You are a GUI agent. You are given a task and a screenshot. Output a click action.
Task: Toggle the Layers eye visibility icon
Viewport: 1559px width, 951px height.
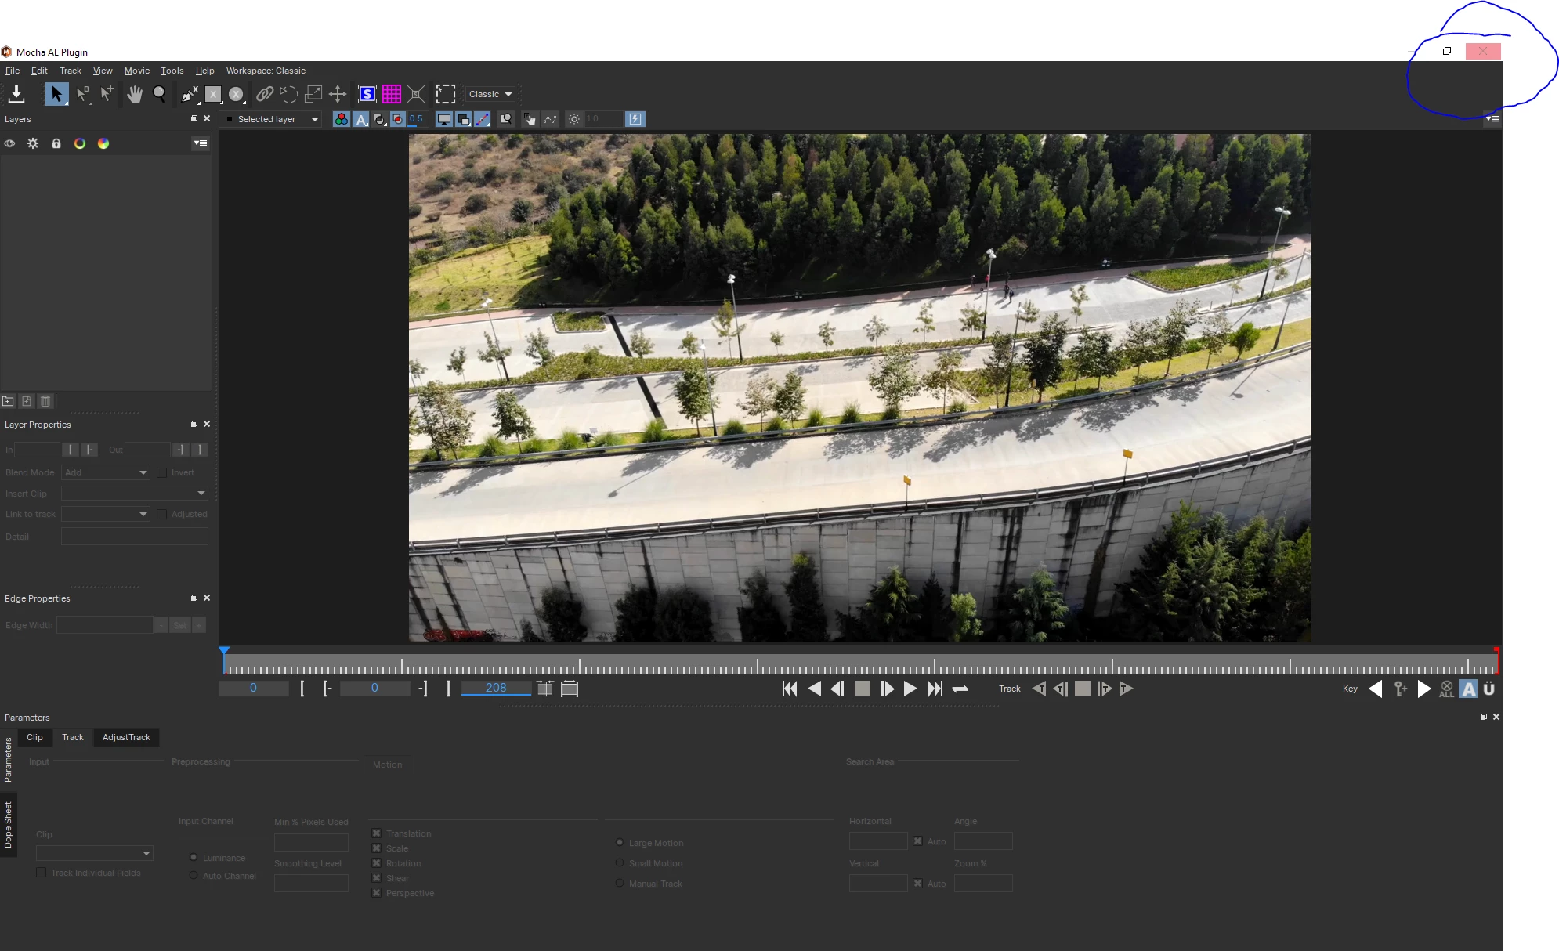(9, 143)
